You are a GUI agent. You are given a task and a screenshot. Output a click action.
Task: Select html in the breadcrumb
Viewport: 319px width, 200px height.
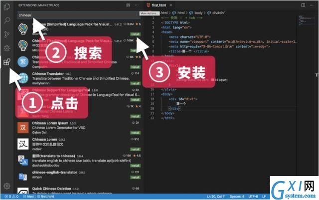(181, 13)
